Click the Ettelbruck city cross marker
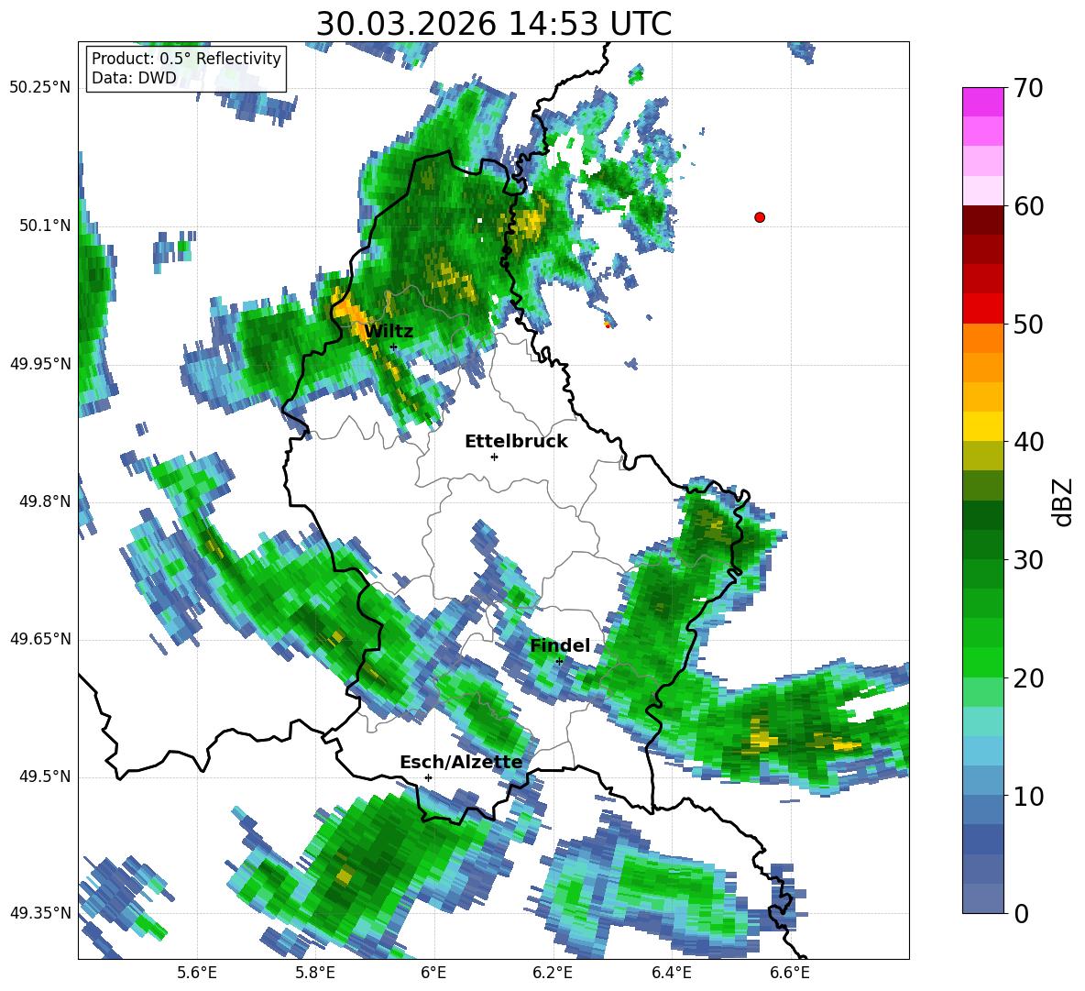This screenshot has width=1085, height=991. pyautogui.click(x=494, y=457)
